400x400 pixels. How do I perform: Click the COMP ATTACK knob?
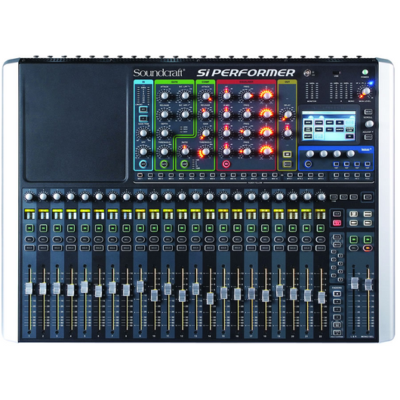(x=205, y=96)
